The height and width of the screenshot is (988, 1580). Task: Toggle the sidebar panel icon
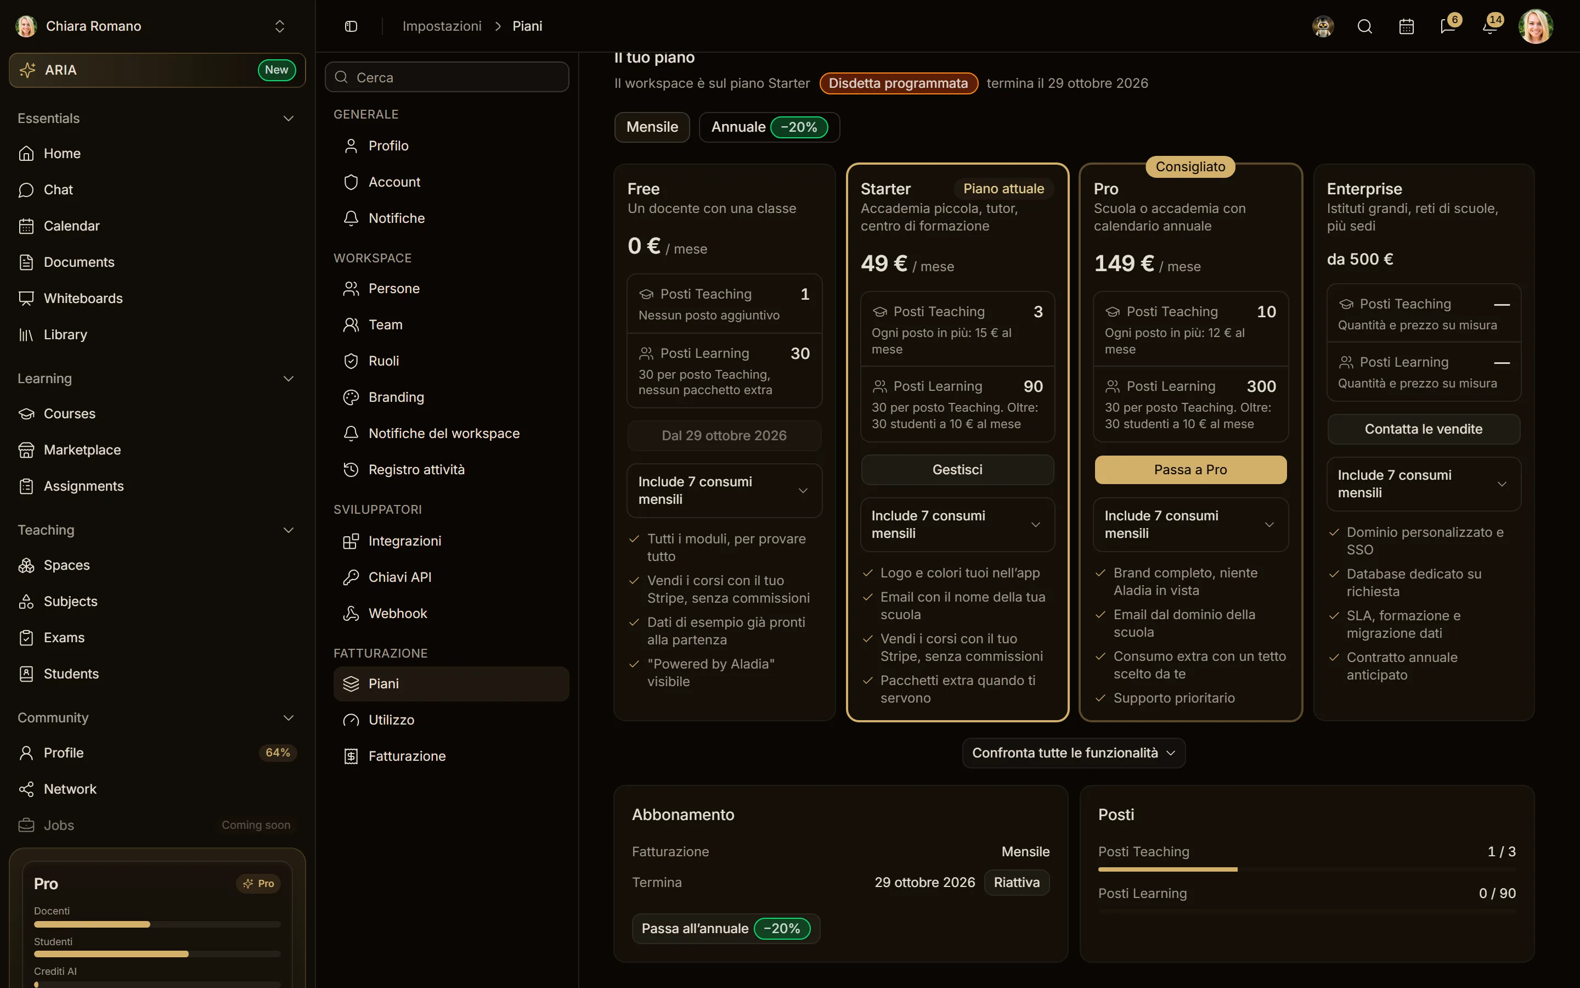click(x=351, y=26)
